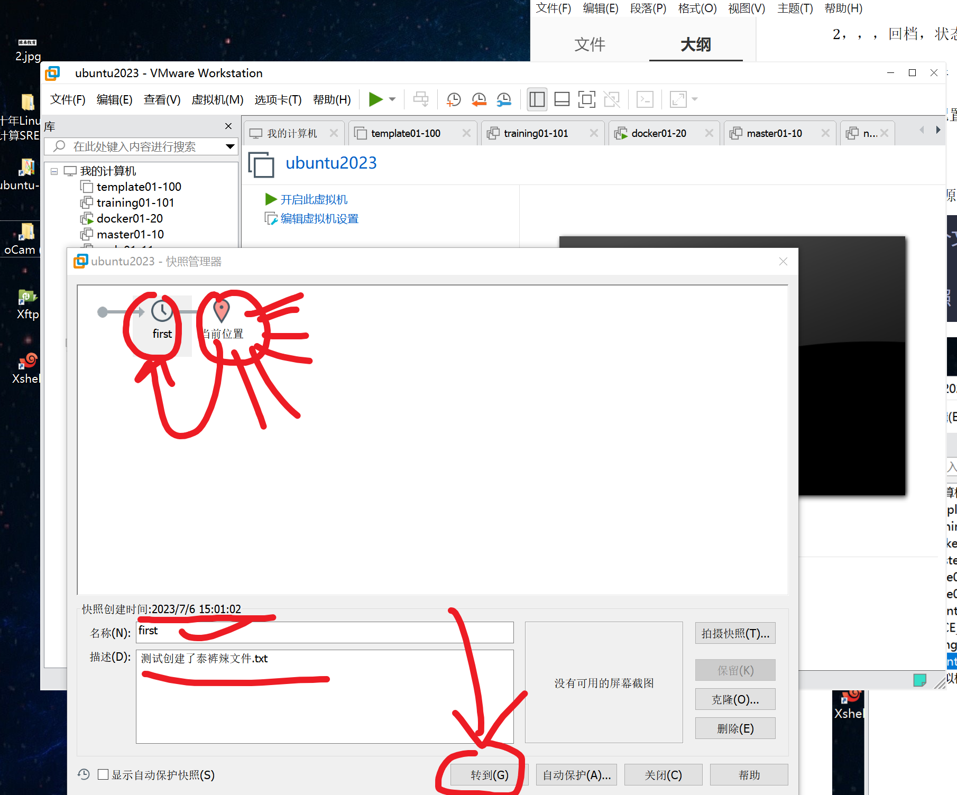Click the 拍摄快照(T)... button
Viewport: 957px width, 795px height.
click(735, 633)
